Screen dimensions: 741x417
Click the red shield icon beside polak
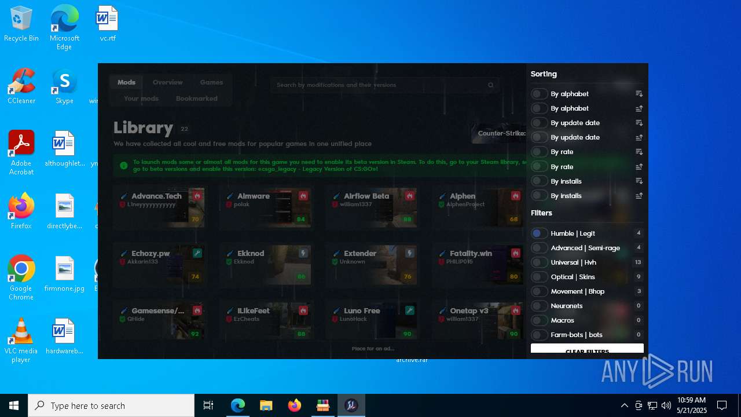pyautogui.click(x=229, y=204)
